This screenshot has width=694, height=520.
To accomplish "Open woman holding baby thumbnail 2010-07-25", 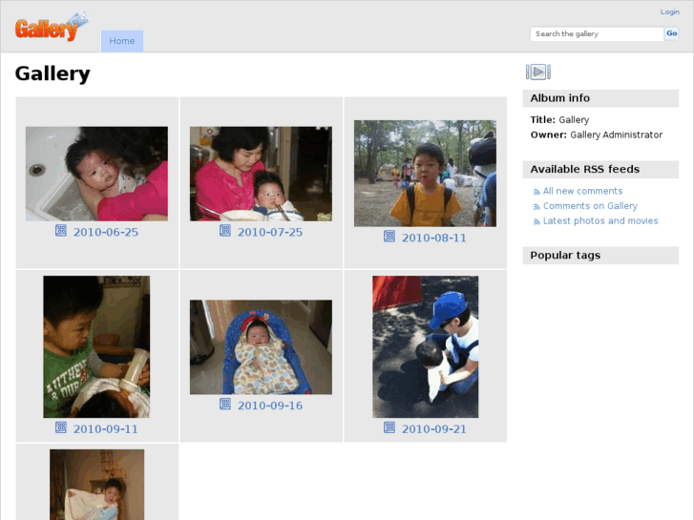I will (x=261, y=174).
